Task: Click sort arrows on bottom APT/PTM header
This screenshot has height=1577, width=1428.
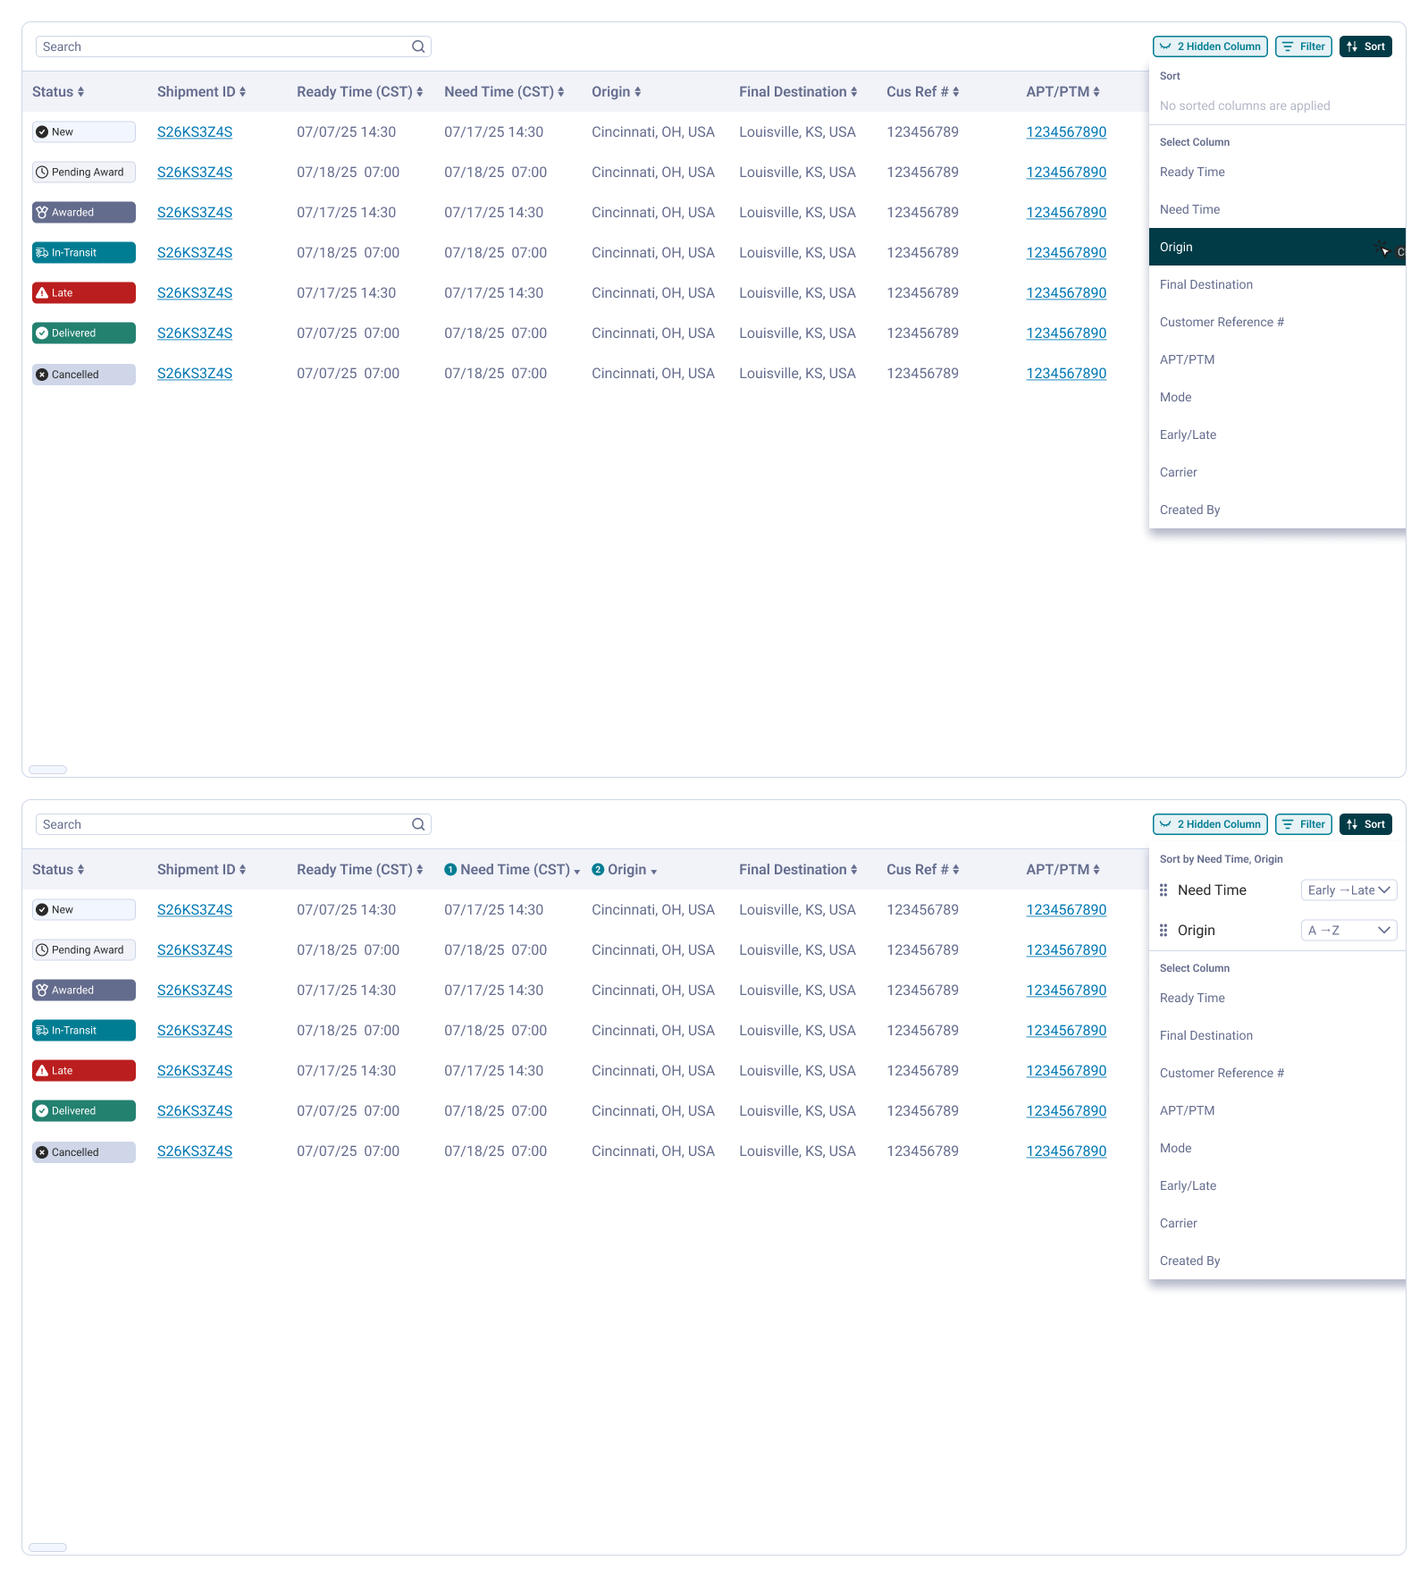Action: [x=1096, y=870]
